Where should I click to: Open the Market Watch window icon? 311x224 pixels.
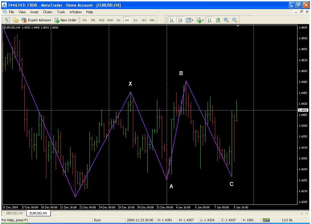point(7,20)
